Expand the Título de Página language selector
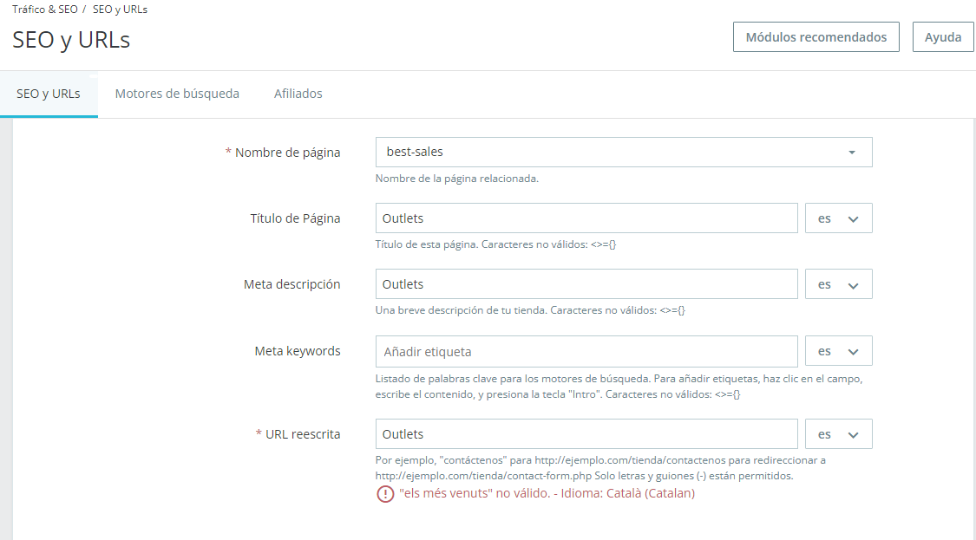Image resolution: width=976 pixels, height=540 pixels. point(838,218)
